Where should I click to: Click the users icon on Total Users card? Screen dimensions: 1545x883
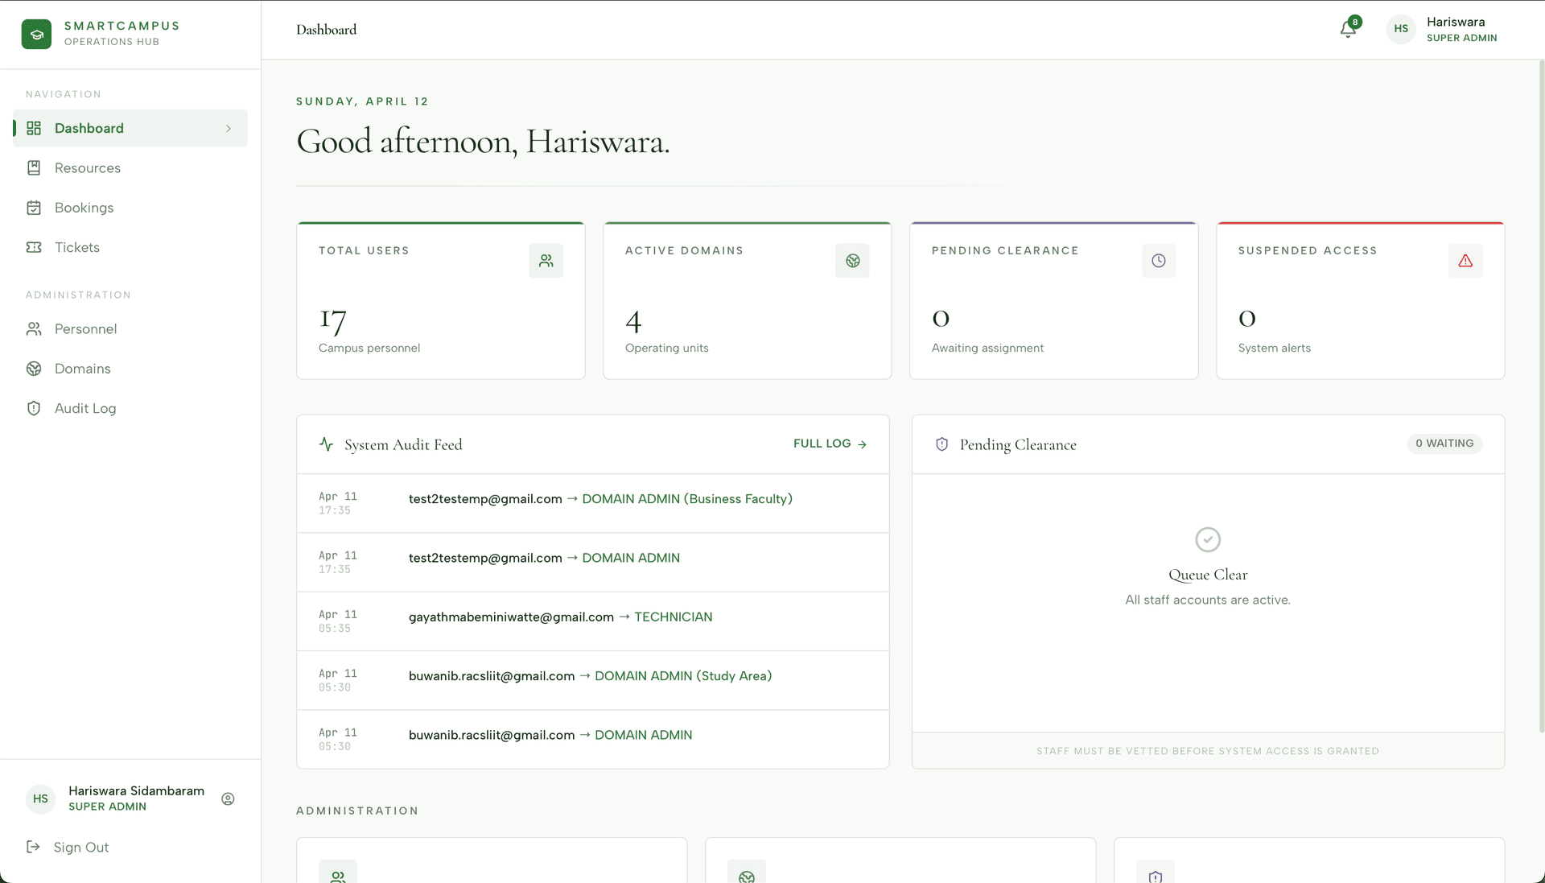[546, 261]
